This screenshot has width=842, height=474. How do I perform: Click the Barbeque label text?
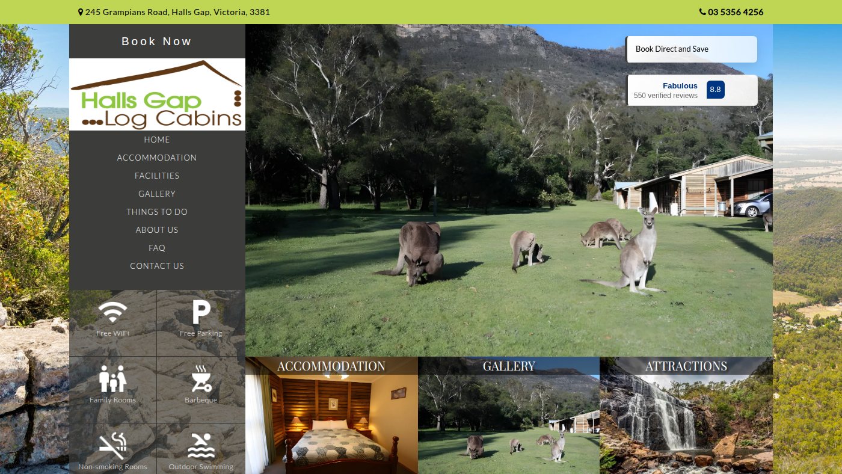click(x=201, y=400)
